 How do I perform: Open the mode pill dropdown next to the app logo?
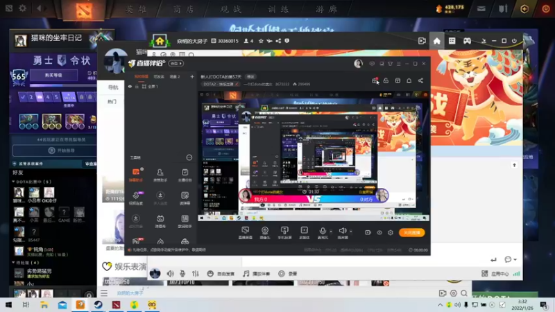[176, 64]
